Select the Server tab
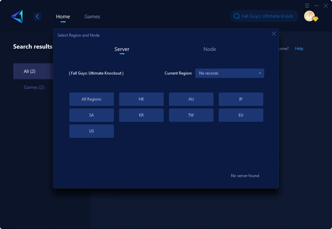332x229 pixels. (122, 49)
